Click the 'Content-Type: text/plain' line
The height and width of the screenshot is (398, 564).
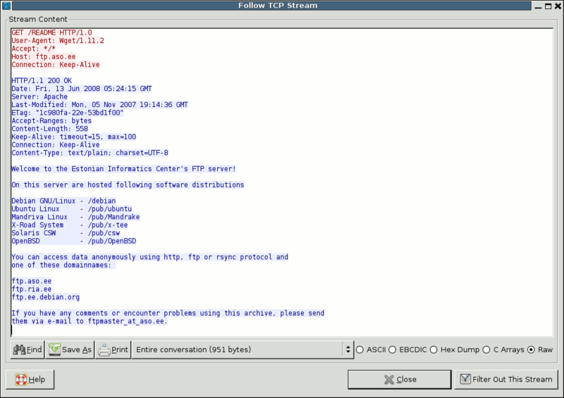pyautogui.click(x=90, y=153)
